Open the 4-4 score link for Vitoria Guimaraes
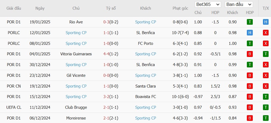The width and height of the screenshot is (271, 123). point(106,54)
